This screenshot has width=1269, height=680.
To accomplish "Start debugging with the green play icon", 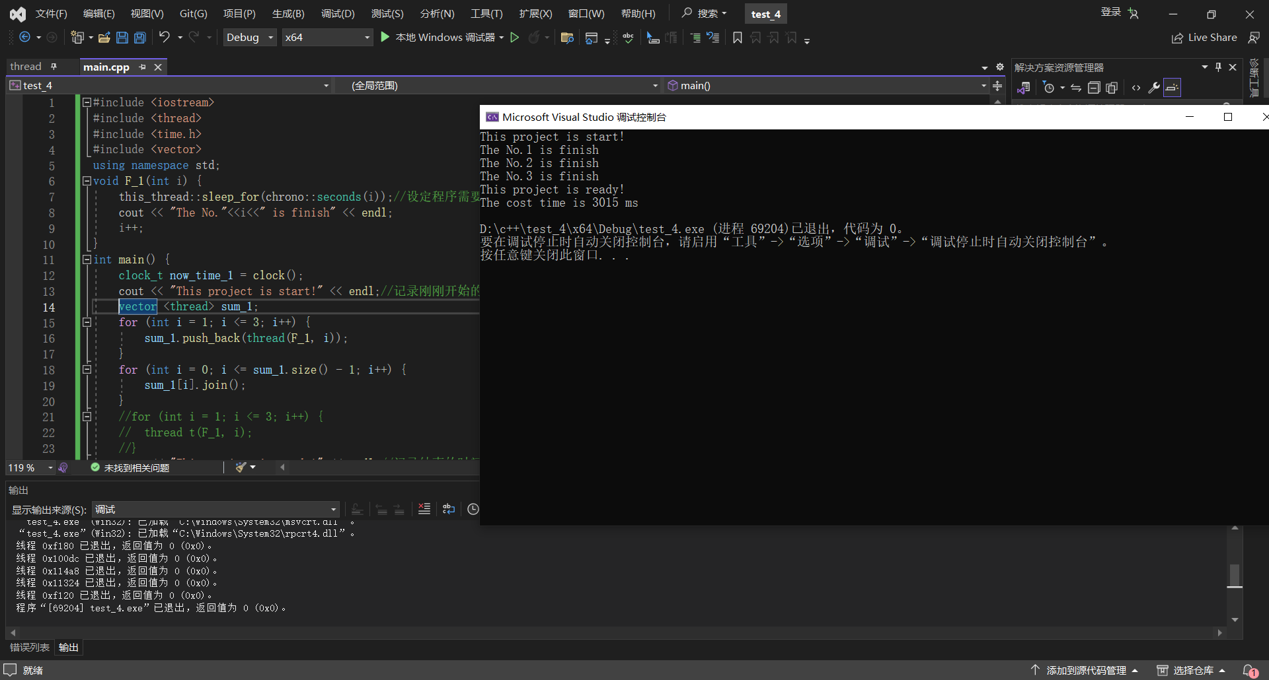I will point(385,37).
